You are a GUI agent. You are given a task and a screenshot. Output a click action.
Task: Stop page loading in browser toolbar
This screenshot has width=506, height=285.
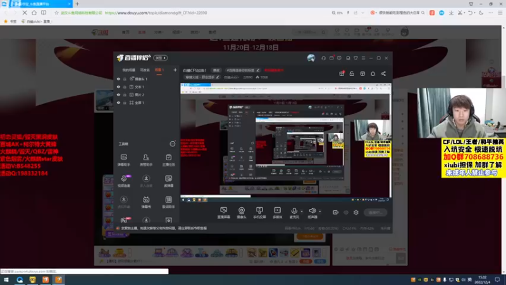[x=25, y=13]
